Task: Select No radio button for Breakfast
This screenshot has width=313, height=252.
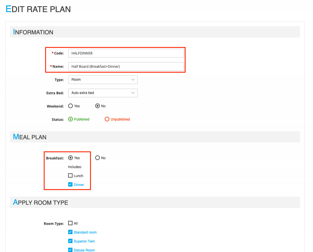Action: (98, 158)
